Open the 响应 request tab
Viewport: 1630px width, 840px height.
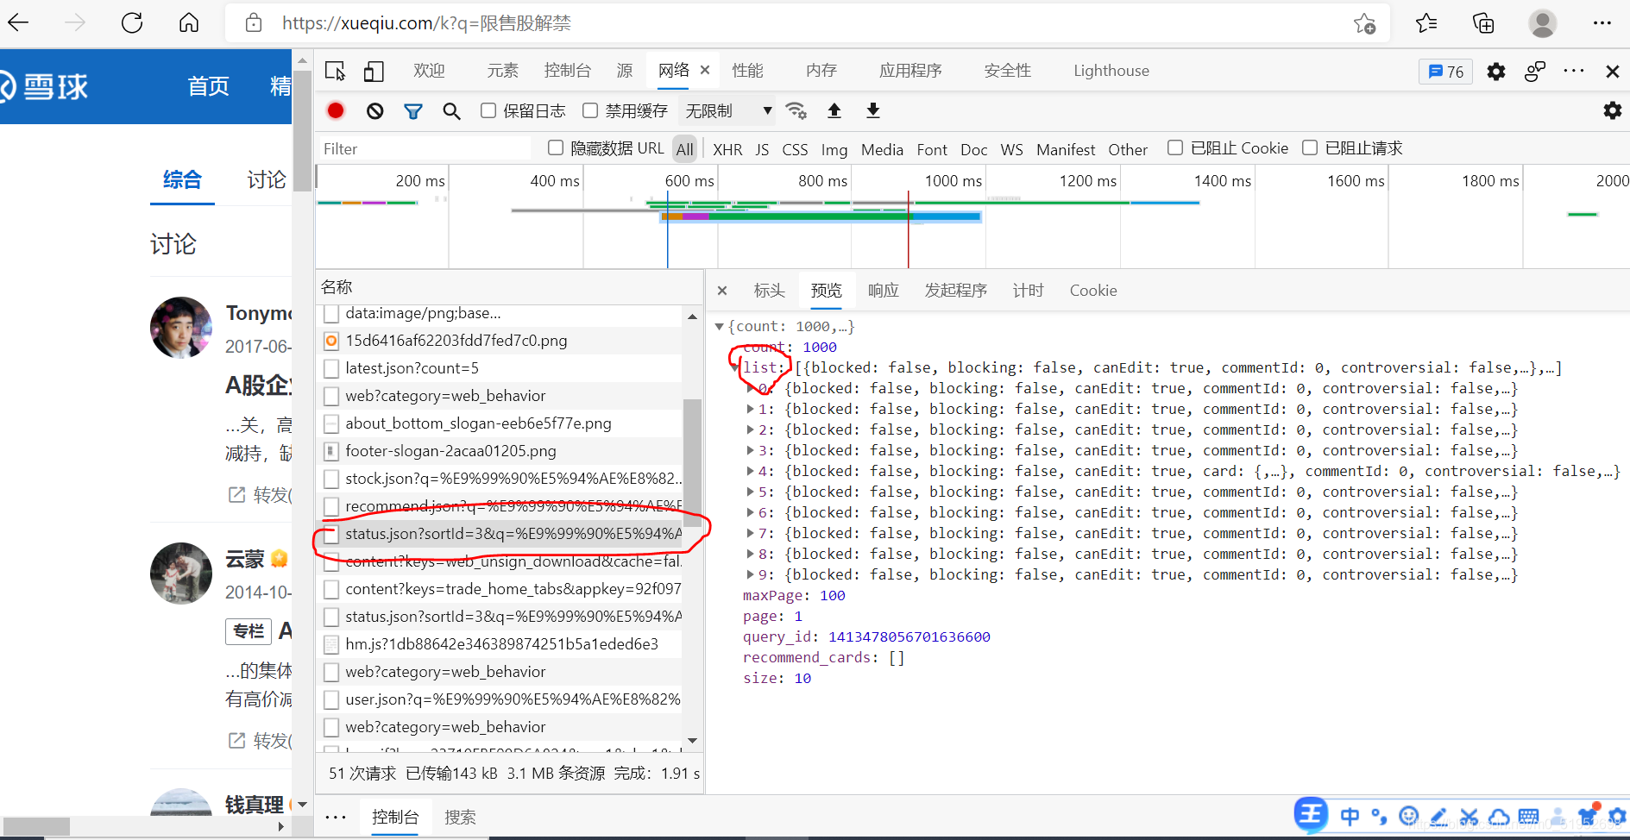click(883, 291)
